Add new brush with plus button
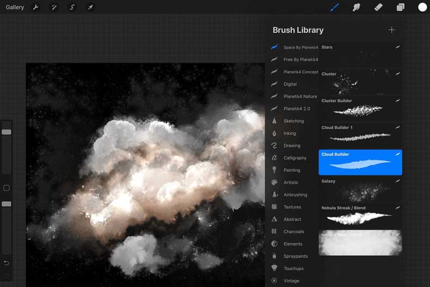Image resolution: width=430 pixels, height=287 pixels. [x=391, y=30]
